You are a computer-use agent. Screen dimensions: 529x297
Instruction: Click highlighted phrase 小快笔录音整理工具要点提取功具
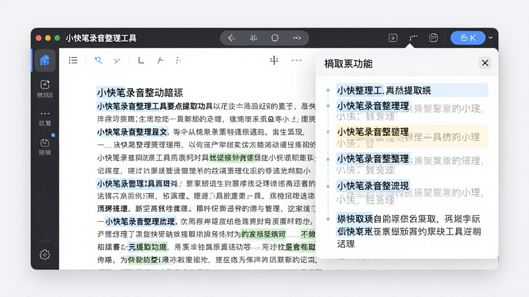click(155, 106)
